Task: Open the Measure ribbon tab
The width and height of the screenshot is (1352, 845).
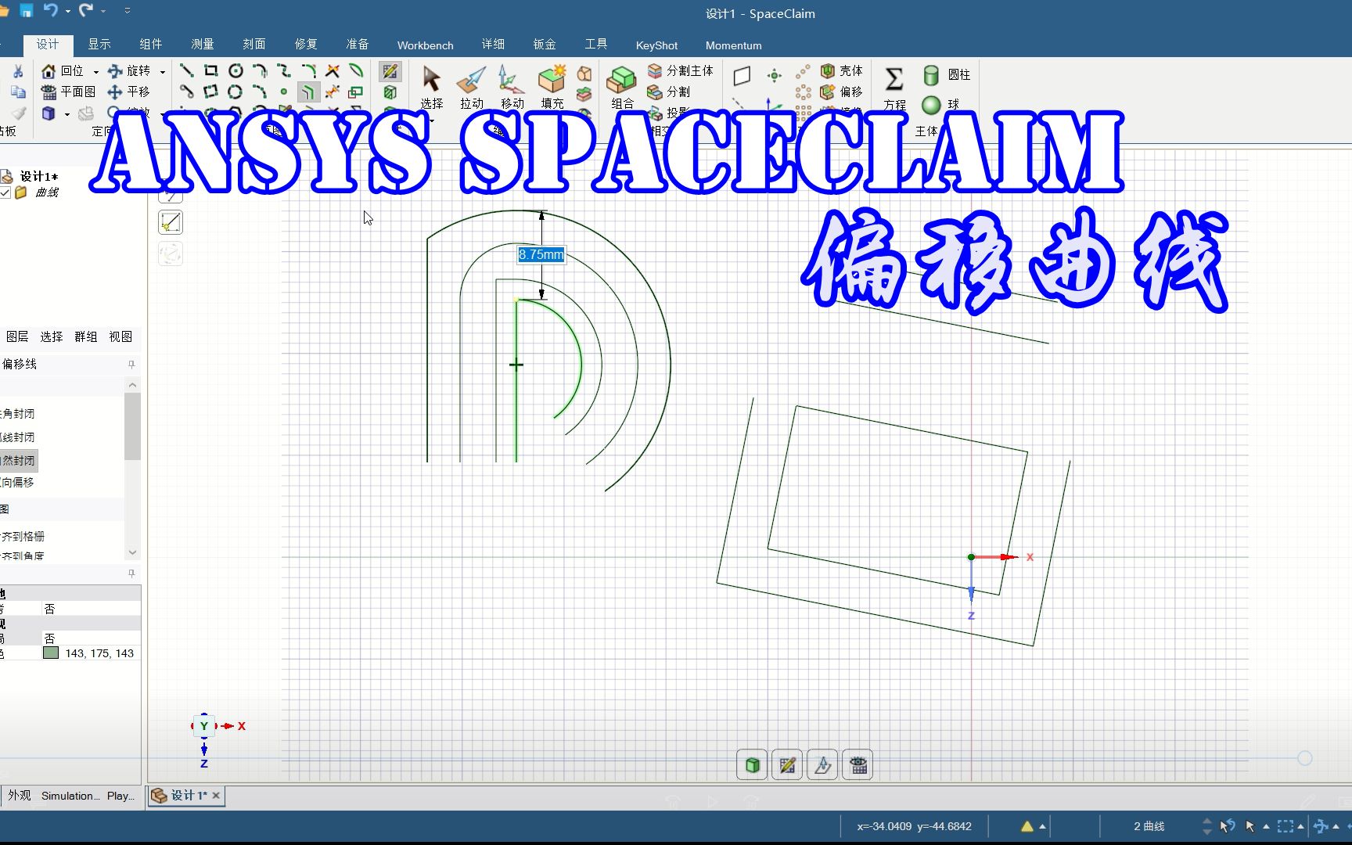Action: (203, 45)
